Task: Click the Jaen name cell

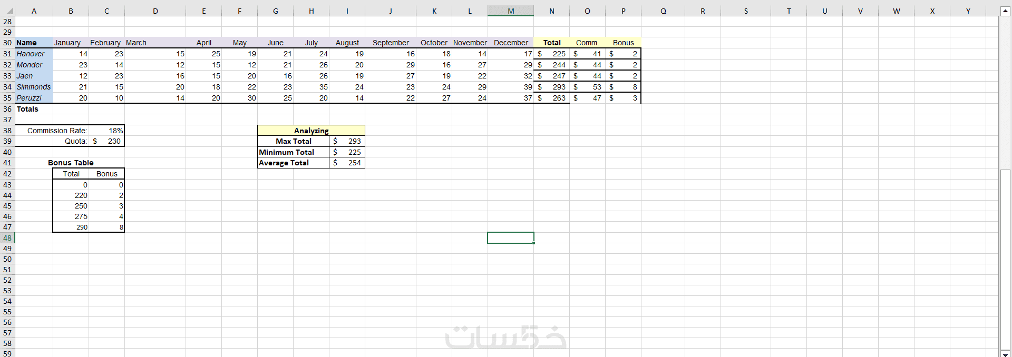Action: pyautogui.click(x=34, y=76)
